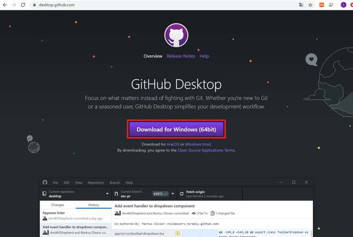This screenshot has height=237, width=353.
Task: Switch to the History tab
Action: pos(94,205)
